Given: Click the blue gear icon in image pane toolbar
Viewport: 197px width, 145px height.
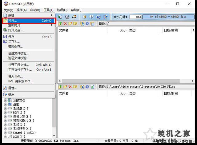Looking at the screenshot, I should click(87, 23).
